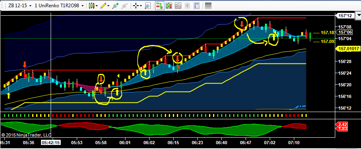Click the zoom out magnifier icon
Image resolution: width=361 pixels, height=149 pixels.
tap(125, 6)
